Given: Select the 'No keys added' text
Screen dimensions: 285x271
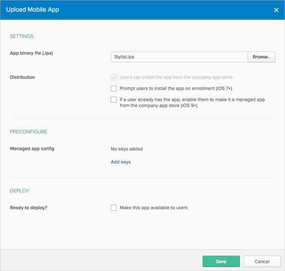Looking at the screenshot, I should 127,149.
